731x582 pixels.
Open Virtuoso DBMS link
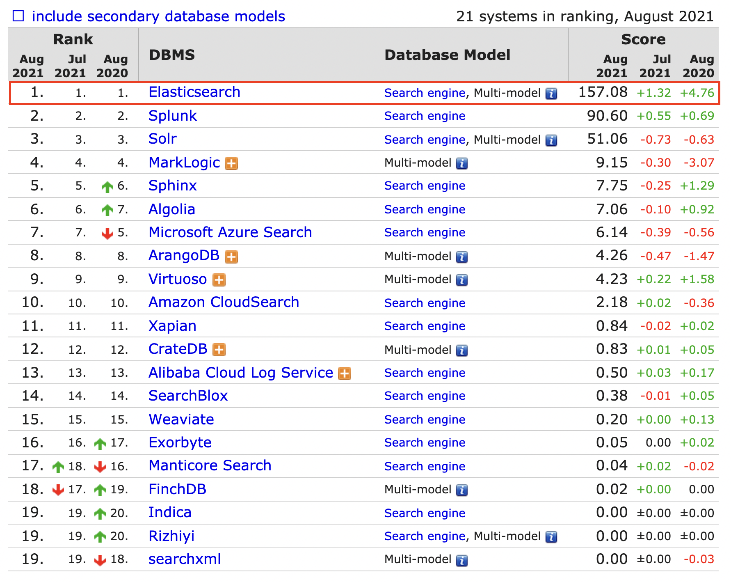(178, 279)
